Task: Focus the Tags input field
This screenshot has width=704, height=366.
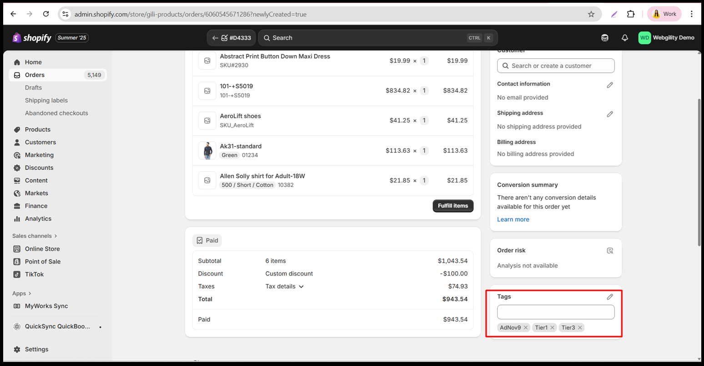Action: (555, 312)
